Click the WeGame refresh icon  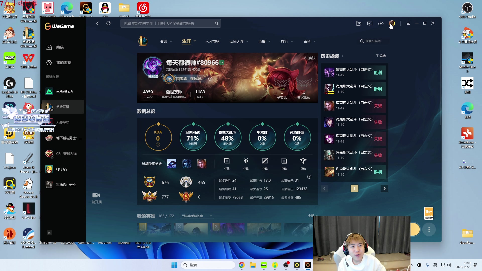pyautogui.click(x=108, y=23)
